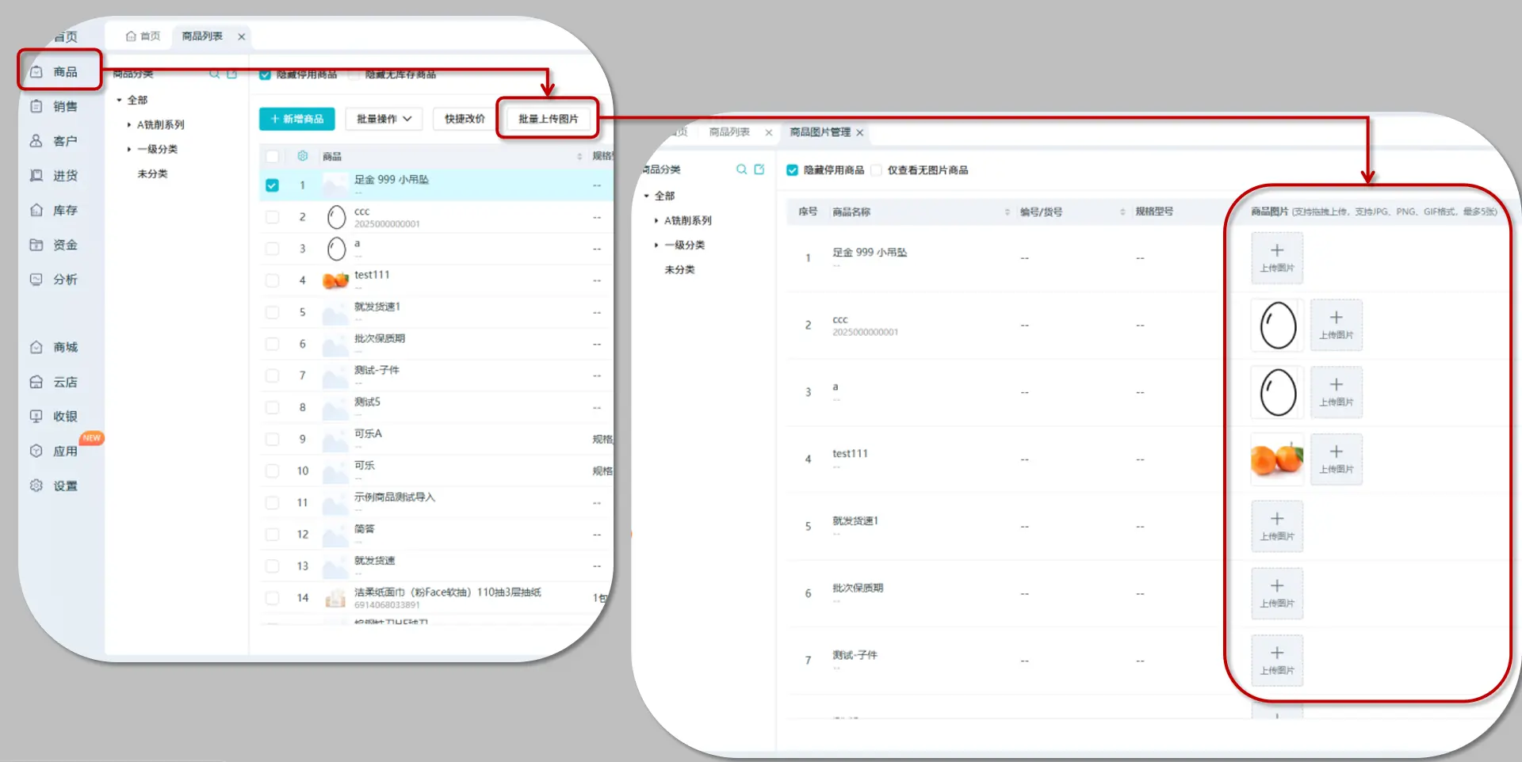Image resolution: width=1522 pixels, height=762 pixels.
Task: Check the 洁柔纸面巾 product row checkbox
Action: (272, 598)
